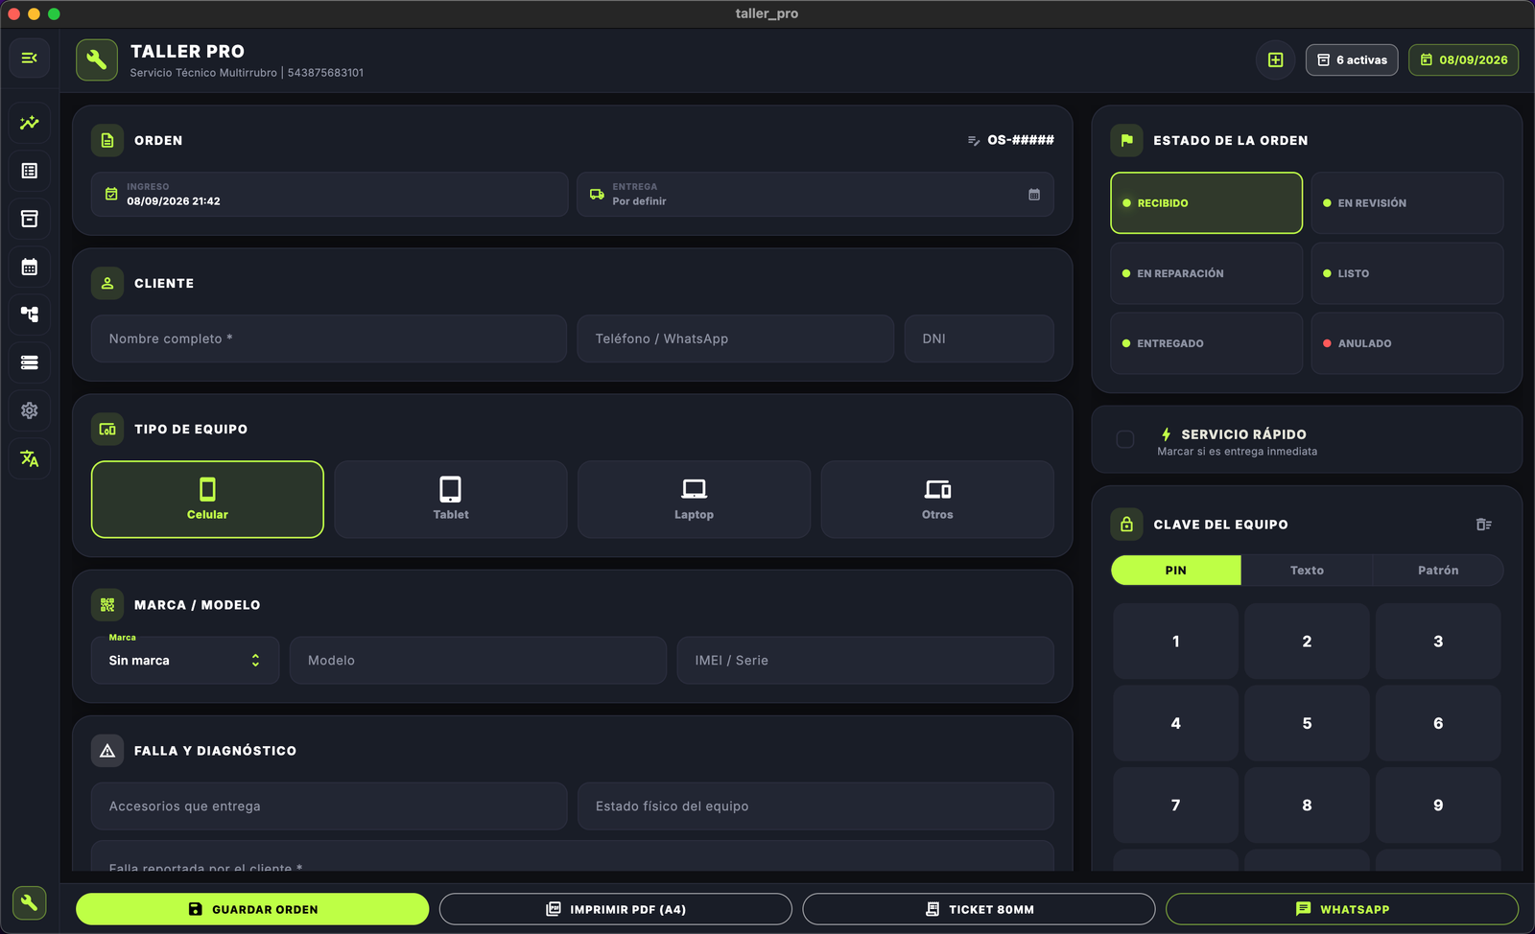This screenshot has height=934, width=1535.
Task: Set order status to En Revisión
Action: point(1407,203)
